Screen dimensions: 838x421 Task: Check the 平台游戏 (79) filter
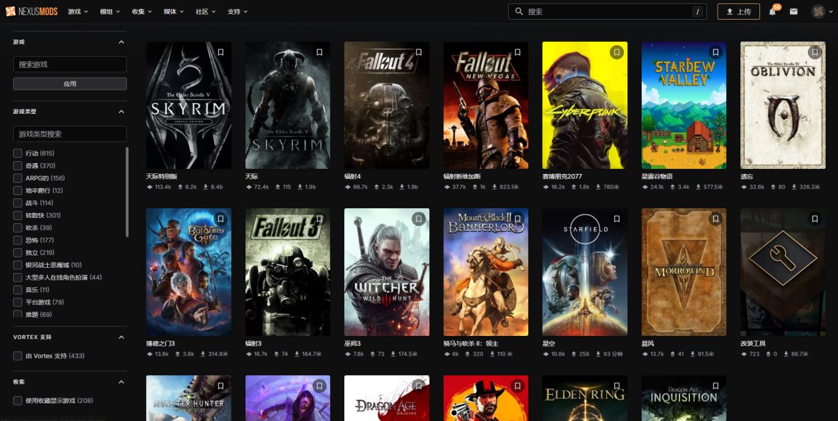pyautogui.click(x=18, y=302)
